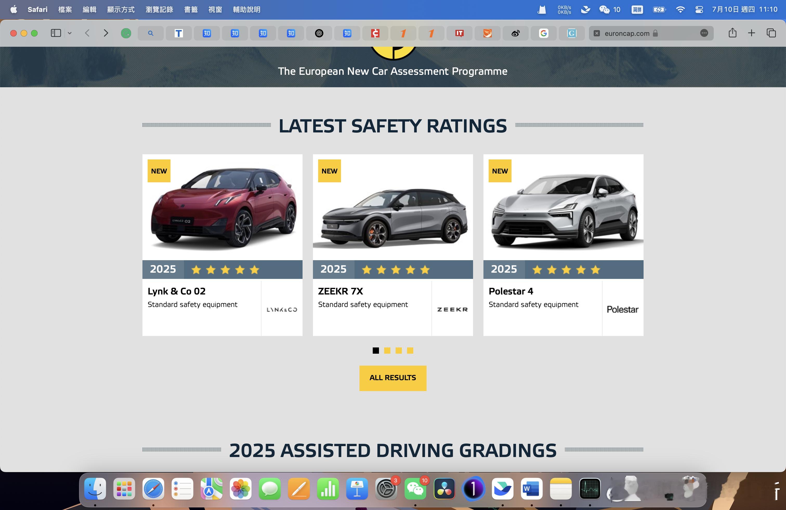Open the 瀏覽記錄 menu
This screenshot has width=786, height=510.
159,10
